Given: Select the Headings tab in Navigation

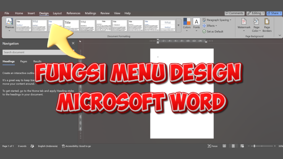Looking at the screenshot, I should point(9,62).
